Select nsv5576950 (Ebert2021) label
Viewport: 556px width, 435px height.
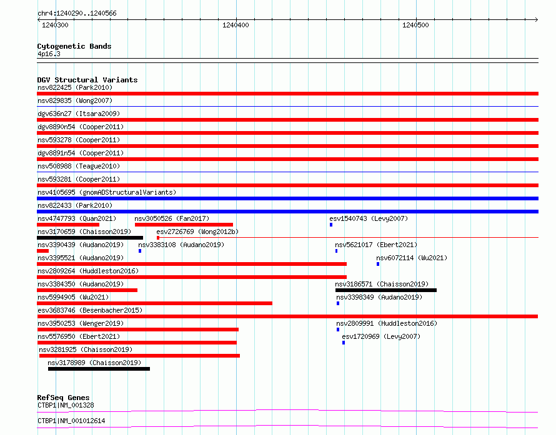tap(79, 336)
